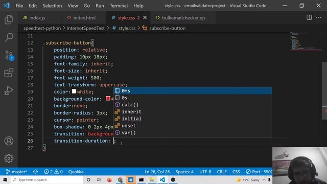Click the Cortana circle taskbar icon
327x184 pixels.
(88, 179)
